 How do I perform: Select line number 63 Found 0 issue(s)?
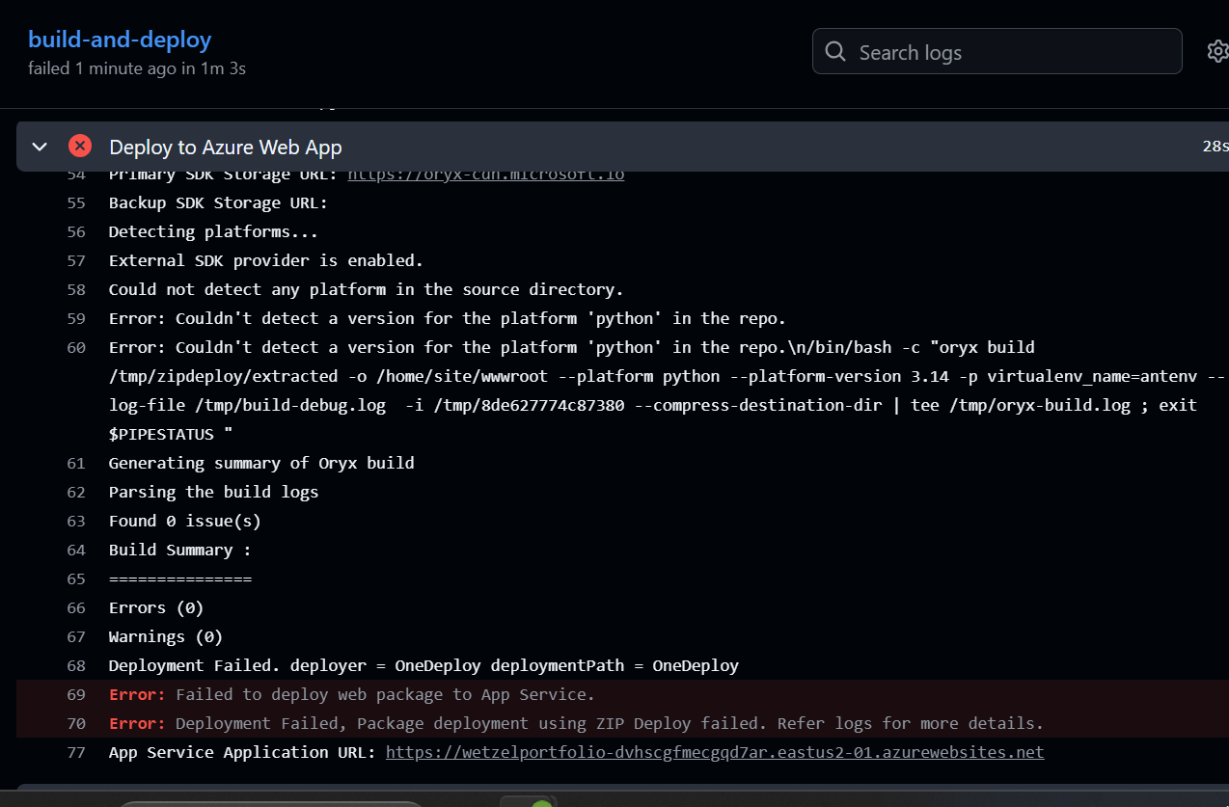[76, 521]
